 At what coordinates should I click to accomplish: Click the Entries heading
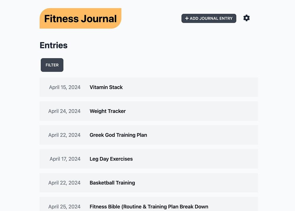[53, 45]
